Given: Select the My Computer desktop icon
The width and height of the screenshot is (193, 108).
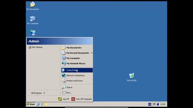Looking at the screenshot, I should tap(33, 20).
